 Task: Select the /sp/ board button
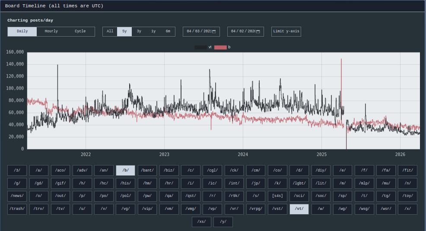tap(343, 196)
